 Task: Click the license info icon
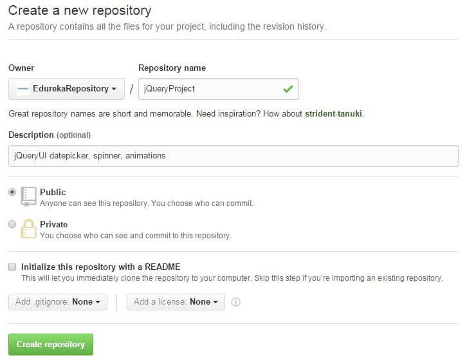click(235, 302)
